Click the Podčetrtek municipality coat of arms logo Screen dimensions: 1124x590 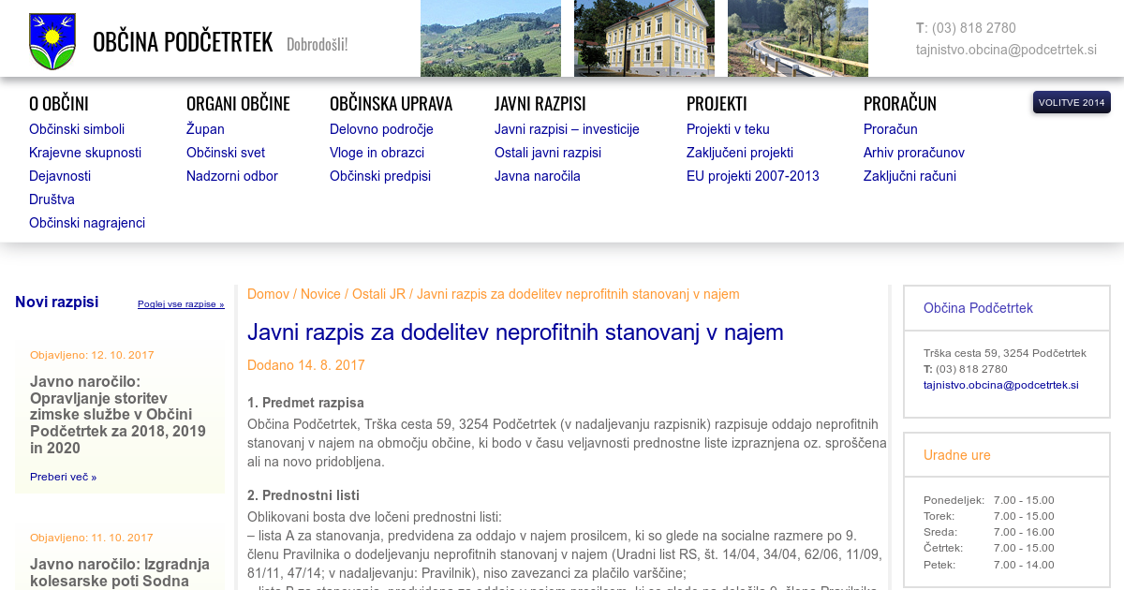[x=52, y=41]
